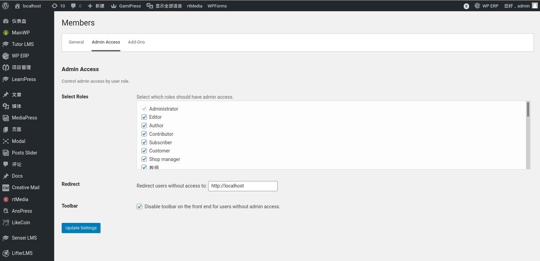
Task: Click the WordPress logo in admin bar
Action: point(5,6)
